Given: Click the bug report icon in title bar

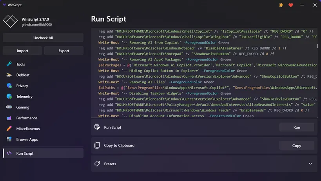Looking at the screenshot, I should tap(281, 5).
